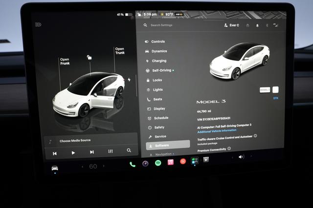This screenshot has height=208, width=313.
Task: Open the Navigation settings menu
Action: pyautogui.click(x=162, y=154)
